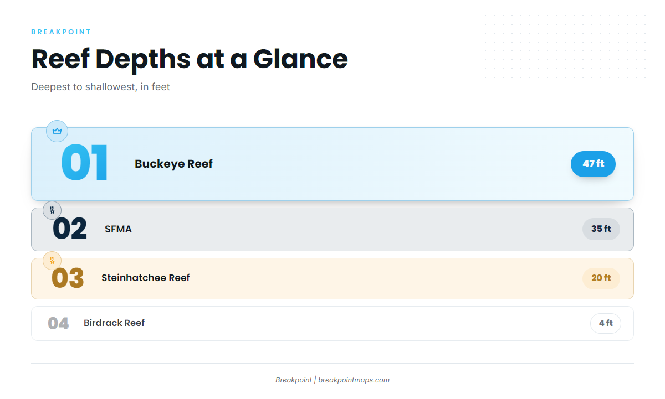
Task: Click the 02 rank number
Action: tap(70, 229)
